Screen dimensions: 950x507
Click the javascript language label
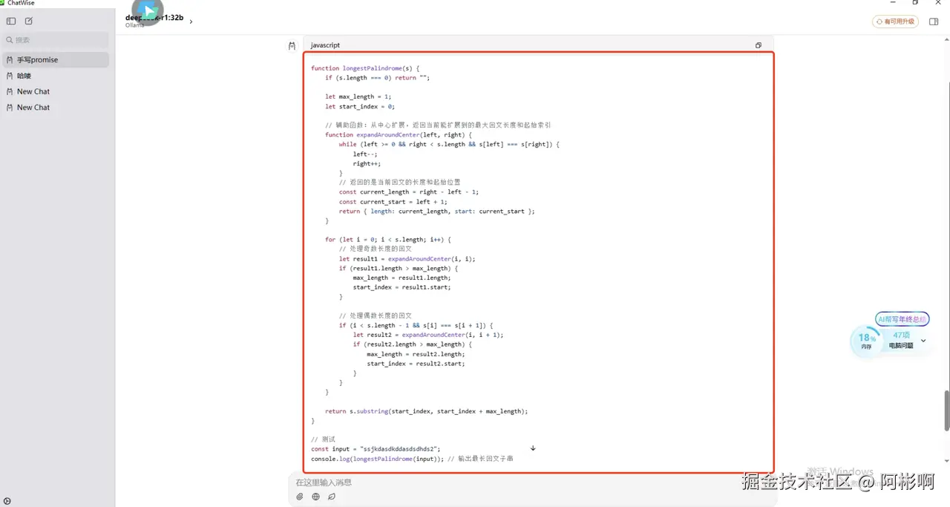tap(325, 45)
